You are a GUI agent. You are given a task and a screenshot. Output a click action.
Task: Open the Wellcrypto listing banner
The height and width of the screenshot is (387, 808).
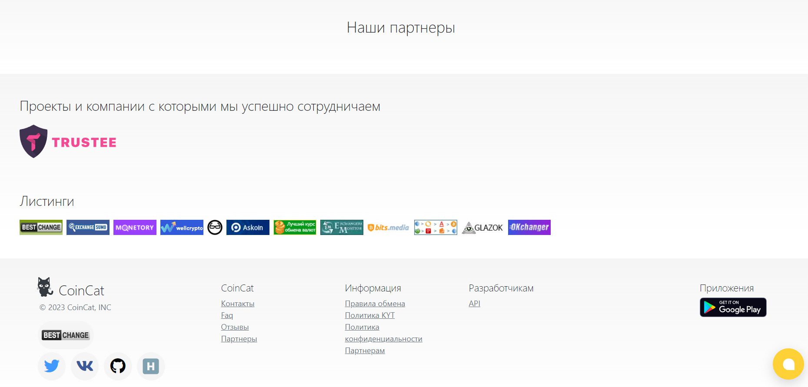182,227
